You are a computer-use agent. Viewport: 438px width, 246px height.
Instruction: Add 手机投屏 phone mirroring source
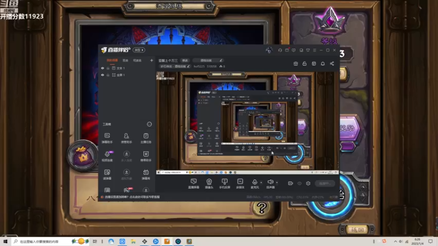coord(224,184)
